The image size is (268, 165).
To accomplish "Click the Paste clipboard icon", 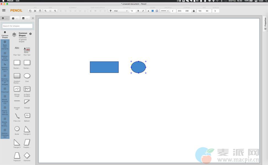I will [40, 11].
